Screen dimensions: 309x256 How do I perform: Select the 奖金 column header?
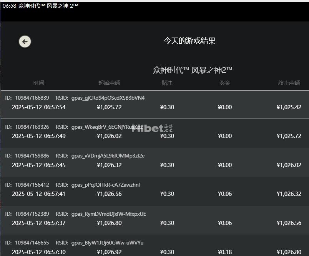pos(225,83)
